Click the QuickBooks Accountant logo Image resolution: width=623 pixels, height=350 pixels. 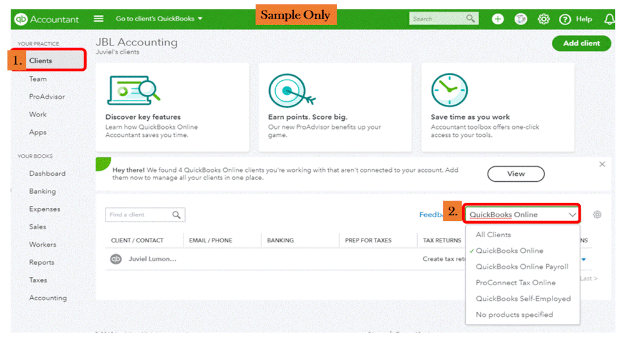47,19
